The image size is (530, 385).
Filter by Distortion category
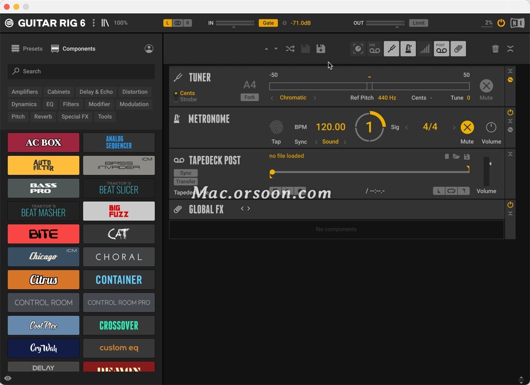click(x=135, y=92)
